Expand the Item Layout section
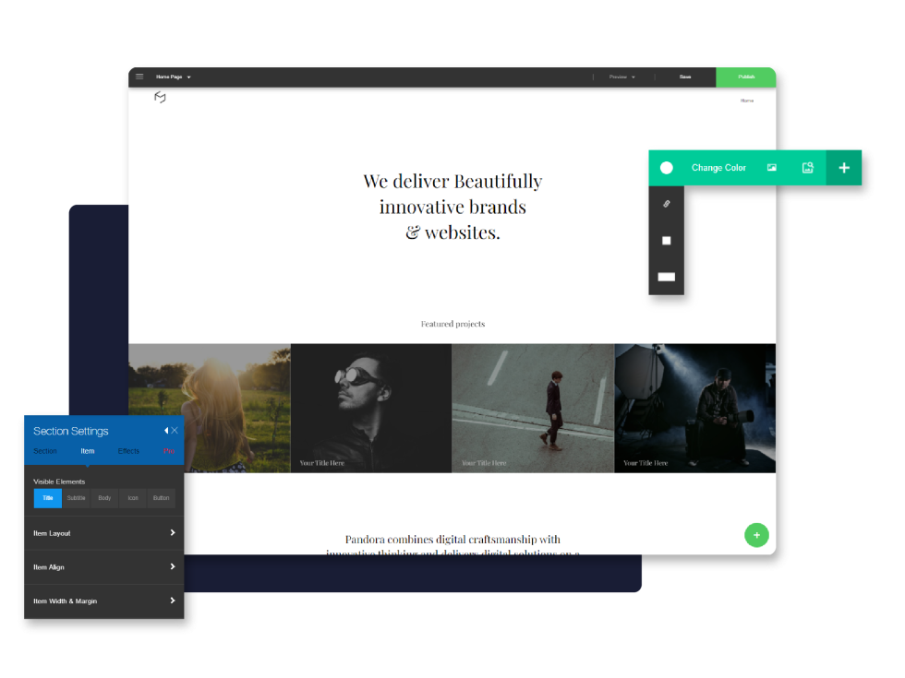 click(103, 533)
